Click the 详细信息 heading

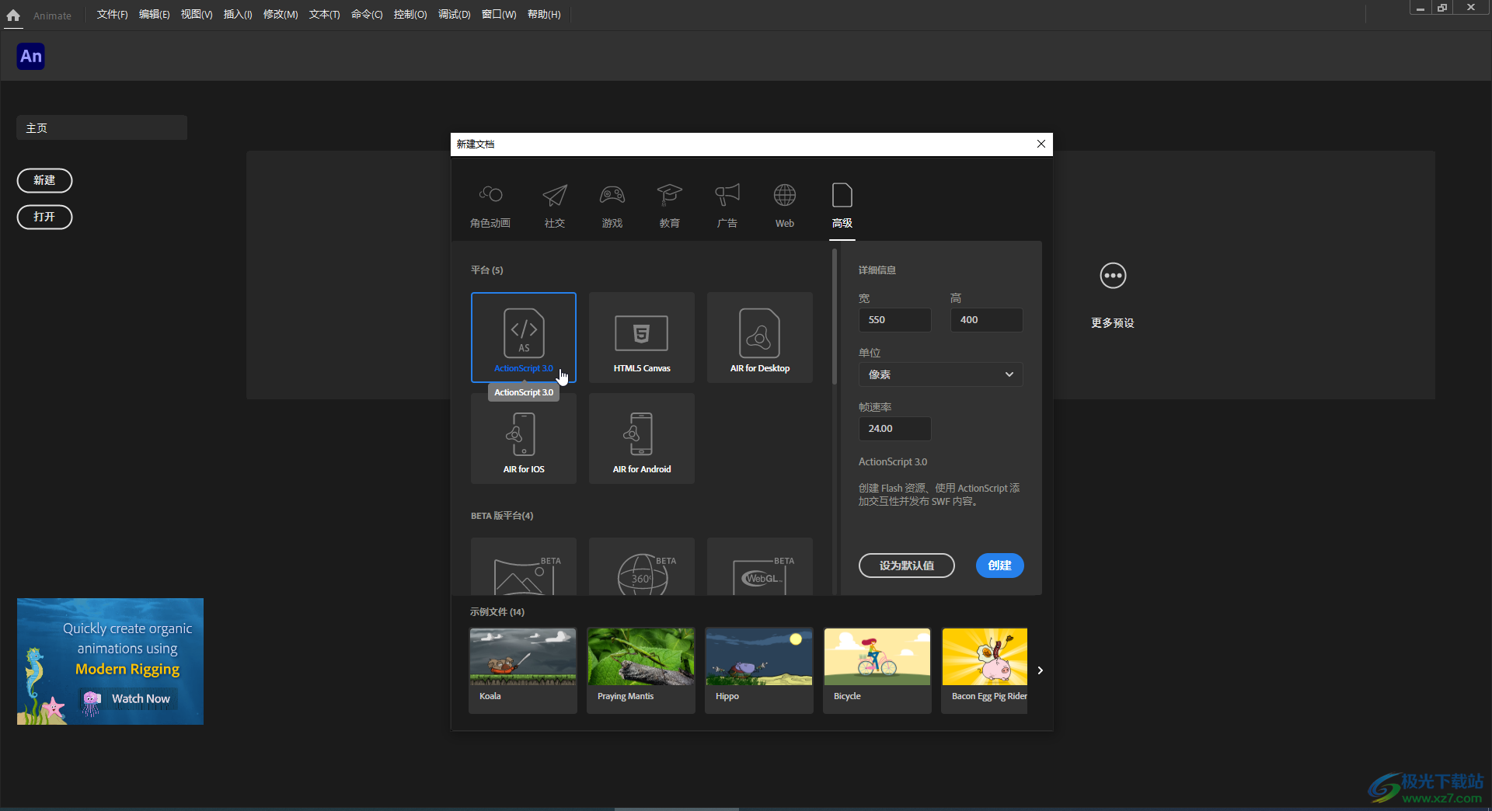[x=877, y=270]
